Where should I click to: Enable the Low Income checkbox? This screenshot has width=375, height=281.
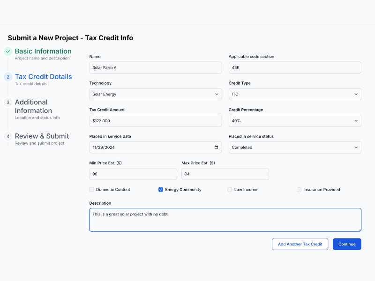(230, 190)
